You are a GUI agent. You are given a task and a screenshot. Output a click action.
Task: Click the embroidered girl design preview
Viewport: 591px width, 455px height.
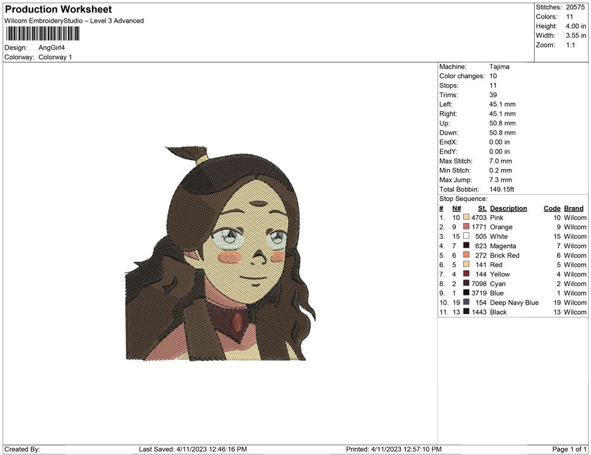pos(220,254)
